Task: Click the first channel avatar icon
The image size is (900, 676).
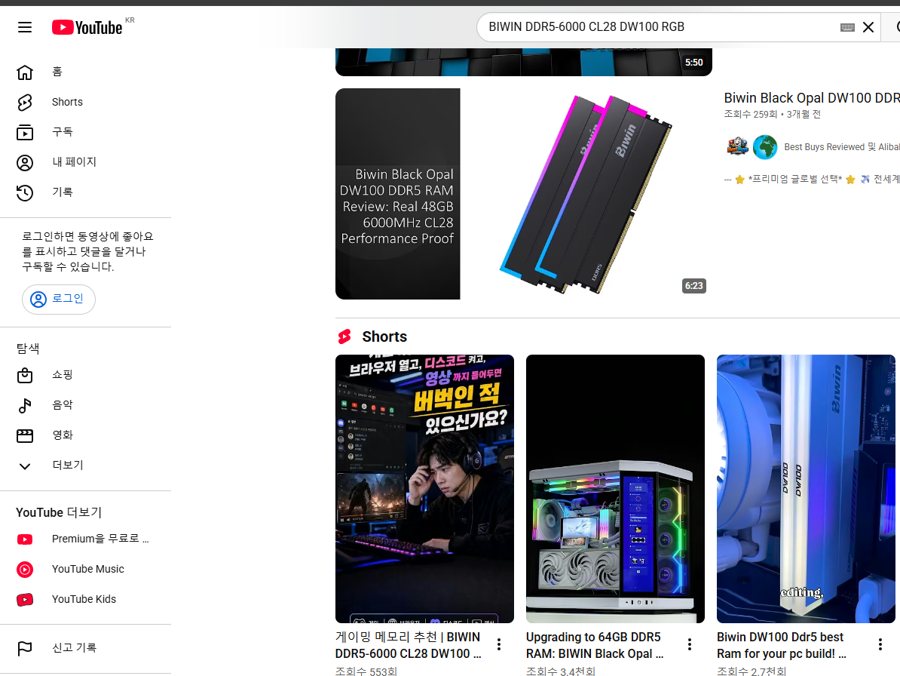Action: coord(737,147)
